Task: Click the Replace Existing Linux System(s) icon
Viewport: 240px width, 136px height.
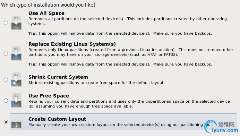Action: tap(16, 54)
